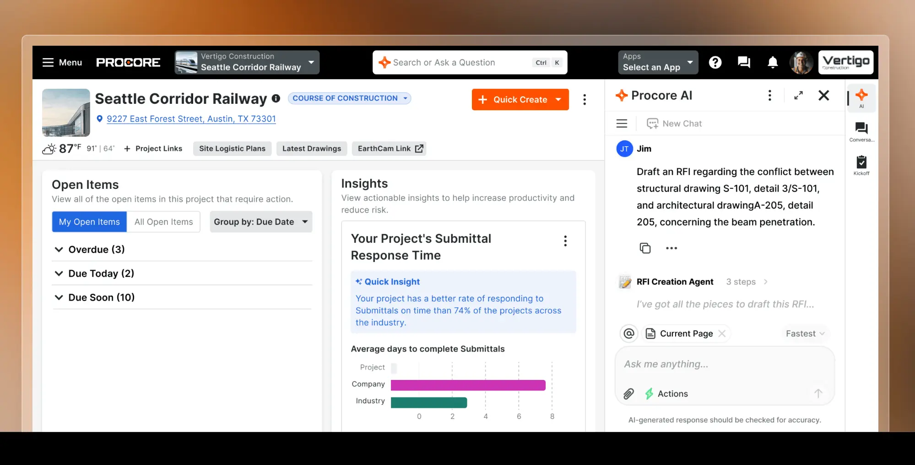Copy Jim's message with the copy icon
915x465 pixels.
645,248
